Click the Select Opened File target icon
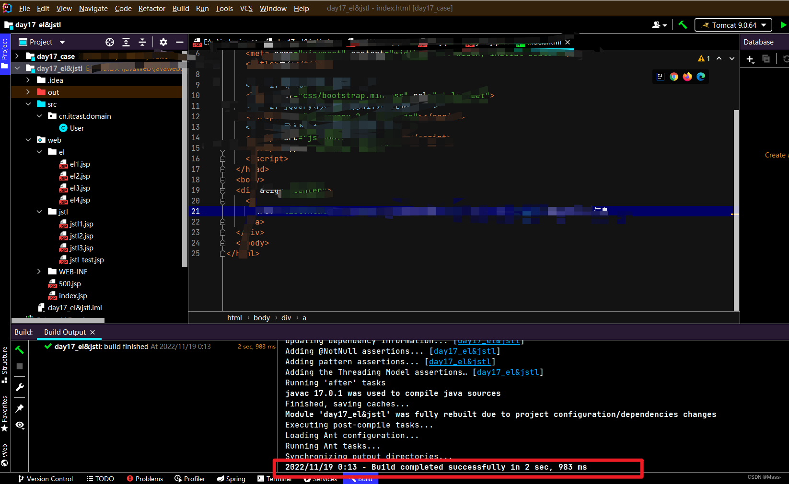Viewport: 789px width, 484px height. (110, 42)
